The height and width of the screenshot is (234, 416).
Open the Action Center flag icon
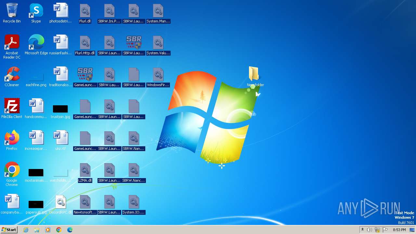[385, 230]
